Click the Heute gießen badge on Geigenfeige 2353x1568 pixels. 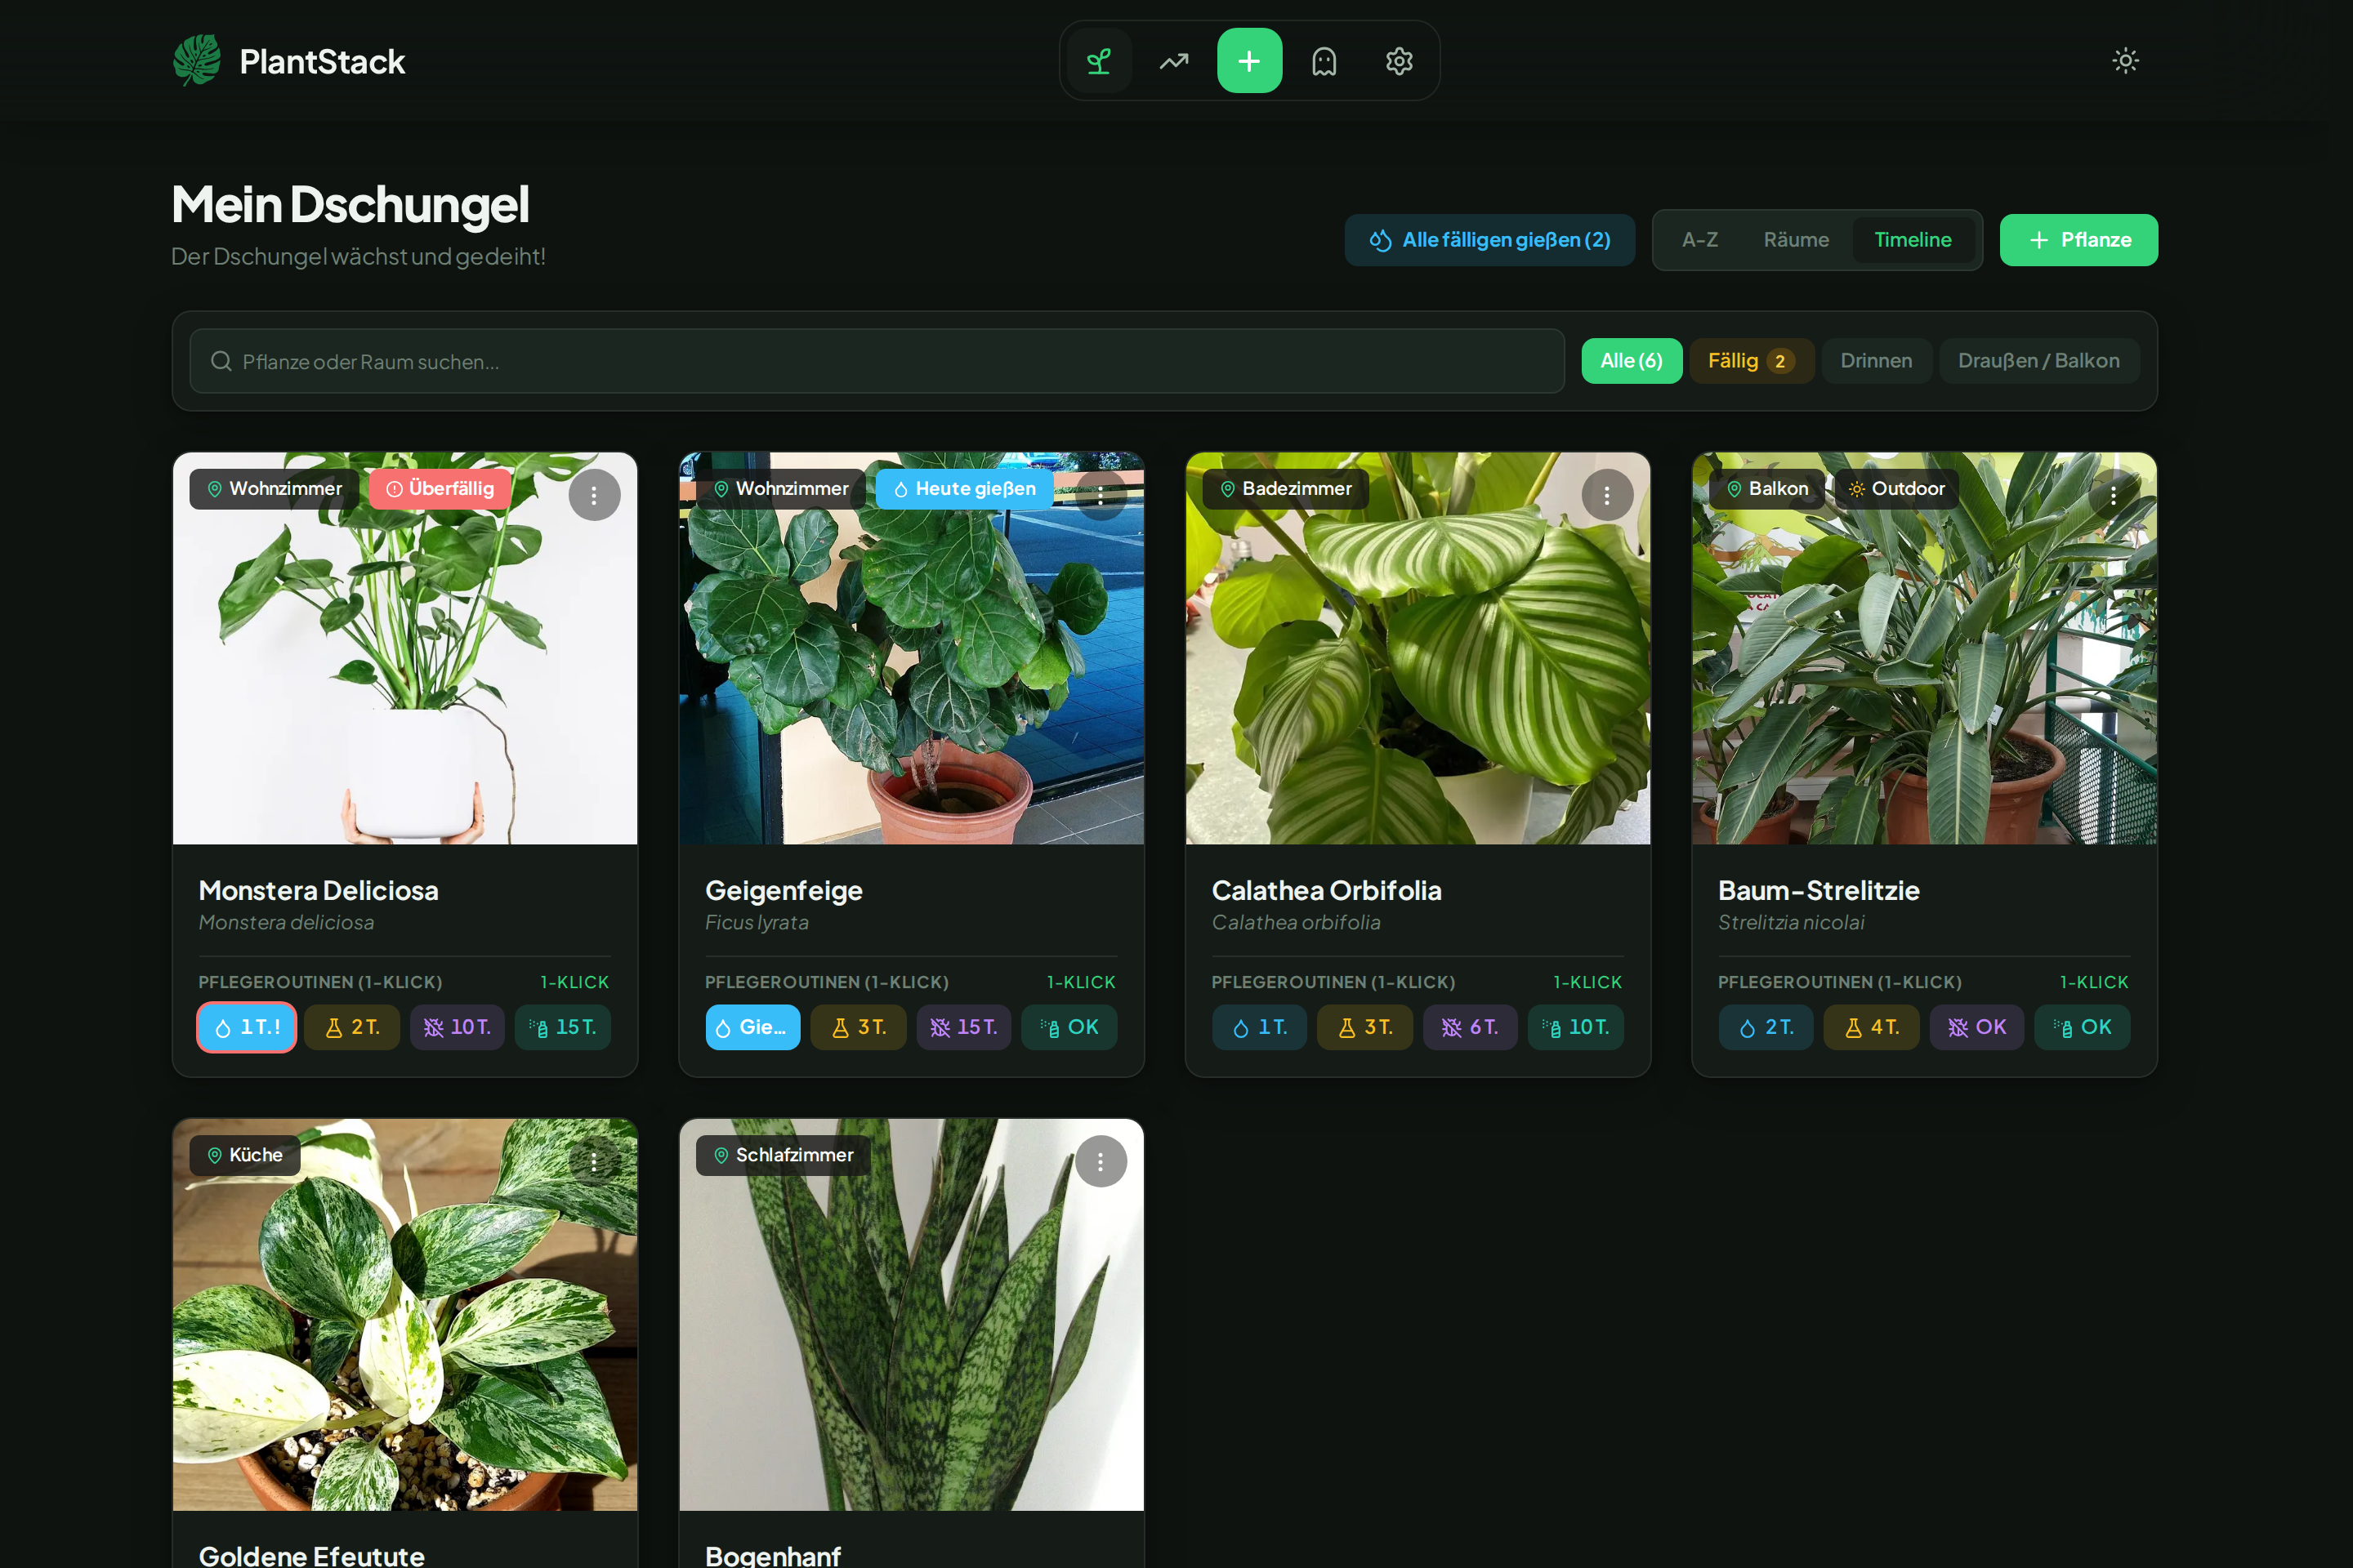click(x=964, y=489)
